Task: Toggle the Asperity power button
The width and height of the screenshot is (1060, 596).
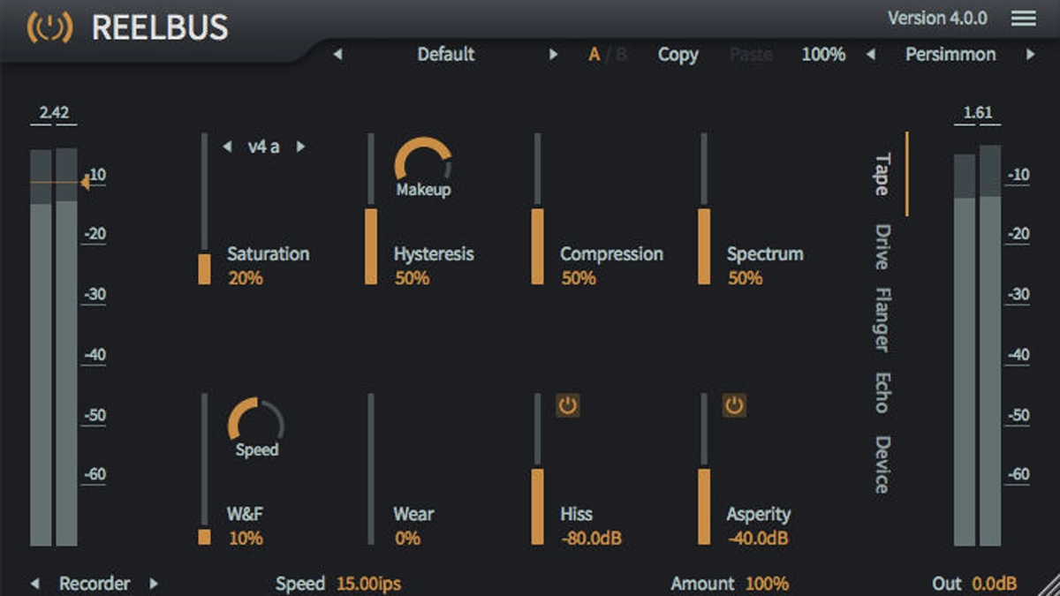Action: pos(734,406)
